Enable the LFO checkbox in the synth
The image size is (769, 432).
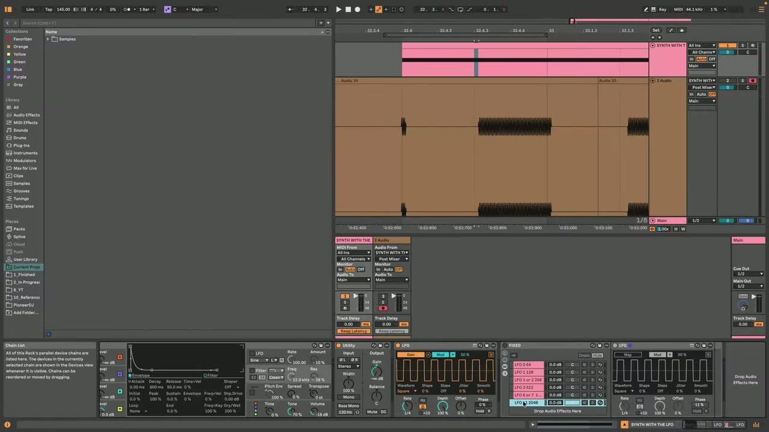click(x=252, y=353)
